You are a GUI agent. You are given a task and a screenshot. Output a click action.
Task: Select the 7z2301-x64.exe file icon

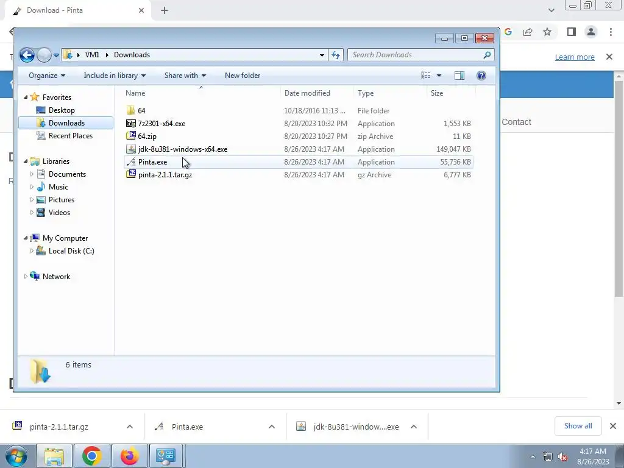pyautogui.click(x=130, y=123)
